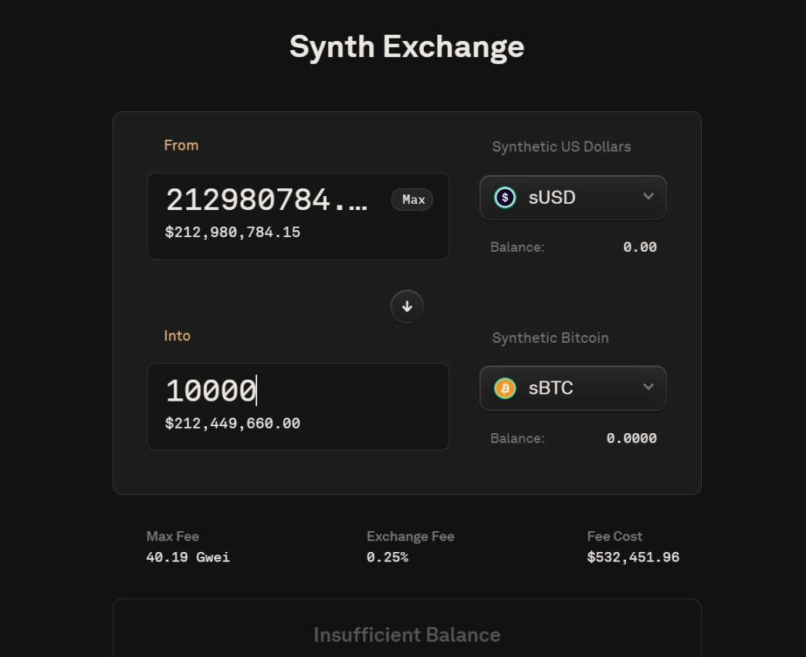This screenshot has height=657, width=806.
Task: Expand the sBTC selector chevron
Action: 649,388
